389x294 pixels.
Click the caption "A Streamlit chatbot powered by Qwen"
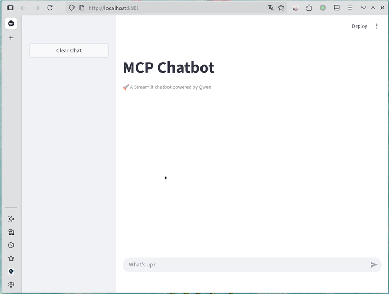pyautogui.click(x=170, y=87)
